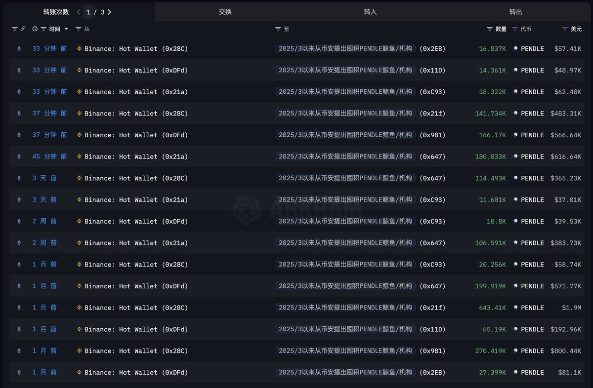Click the Binance logo in the 65.19K row

(x=79, y=329)
